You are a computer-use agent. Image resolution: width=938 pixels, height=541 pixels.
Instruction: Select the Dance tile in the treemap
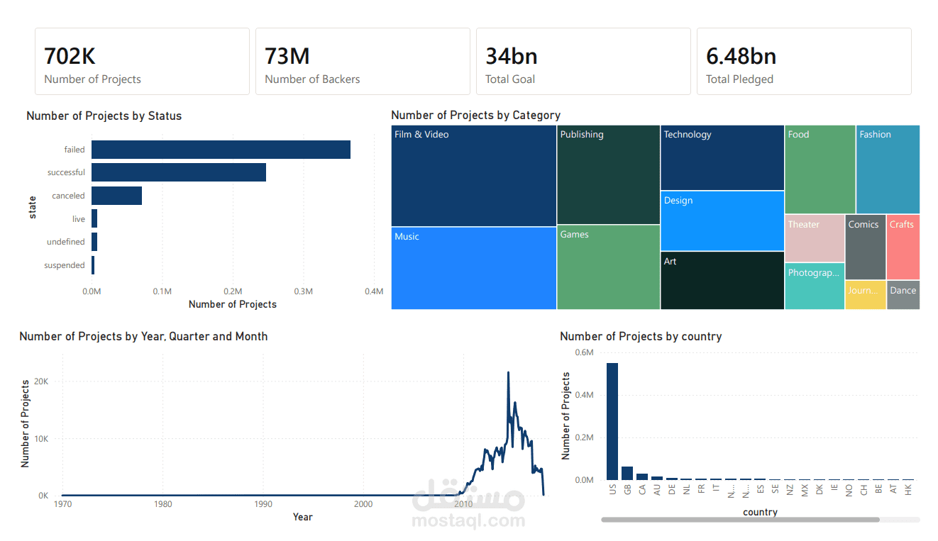coord(903,294)
